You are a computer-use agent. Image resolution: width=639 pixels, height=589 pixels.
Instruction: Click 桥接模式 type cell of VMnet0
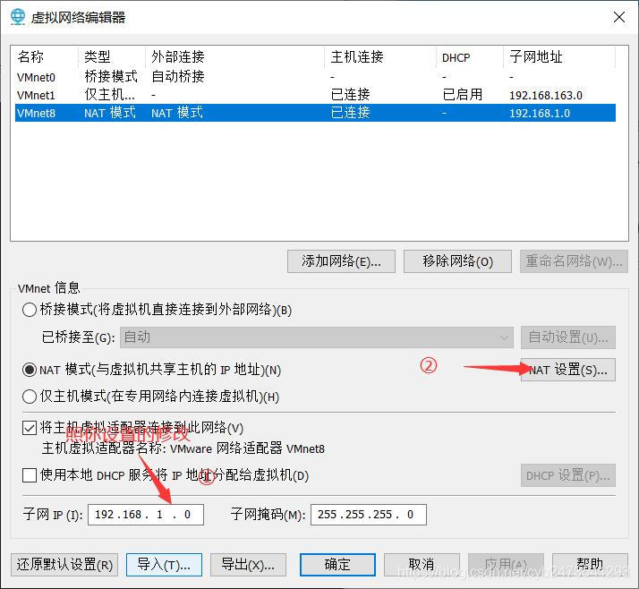click(111, 77)
